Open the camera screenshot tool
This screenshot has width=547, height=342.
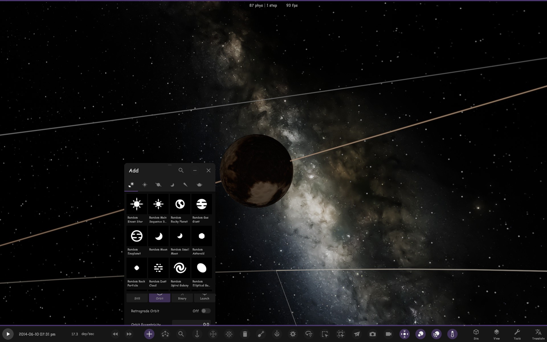[373, 334]
